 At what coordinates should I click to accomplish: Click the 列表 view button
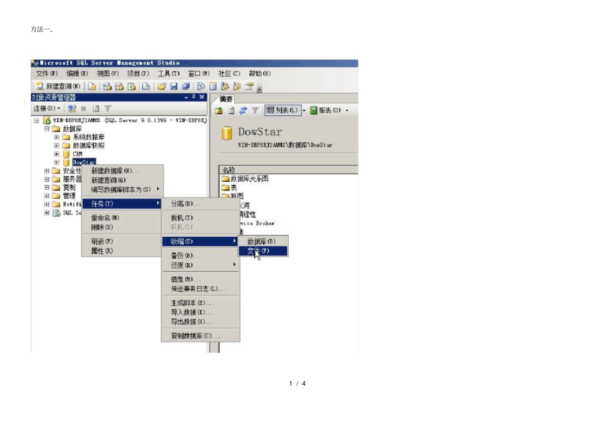282,110
